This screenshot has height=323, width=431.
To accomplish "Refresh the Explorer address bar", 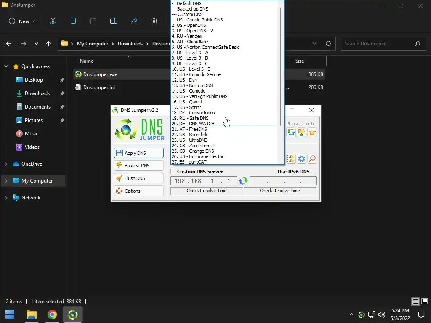I will tap(328, 43).
